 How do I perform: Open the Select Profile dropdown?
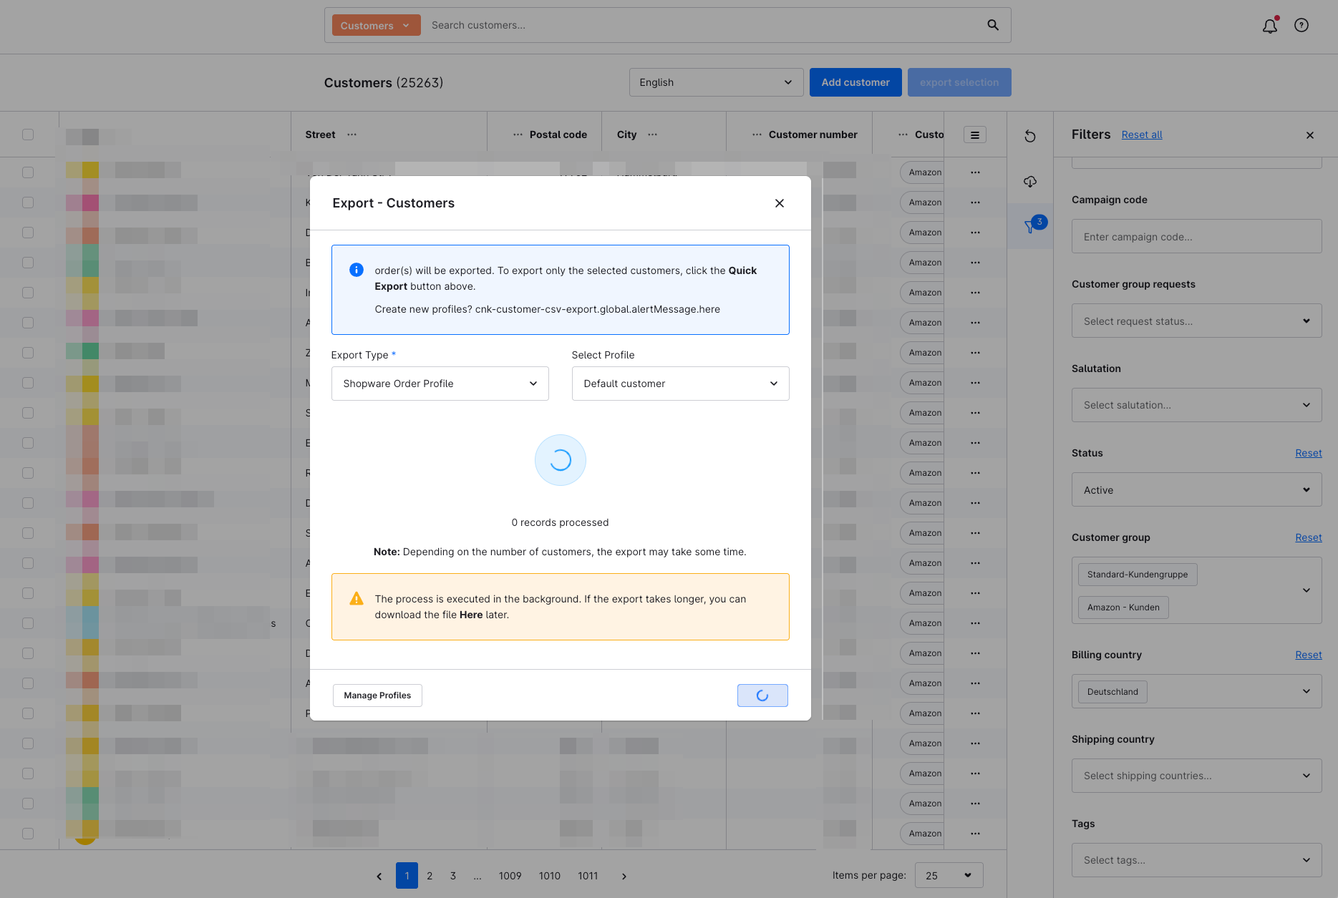(x=679, y=384)
